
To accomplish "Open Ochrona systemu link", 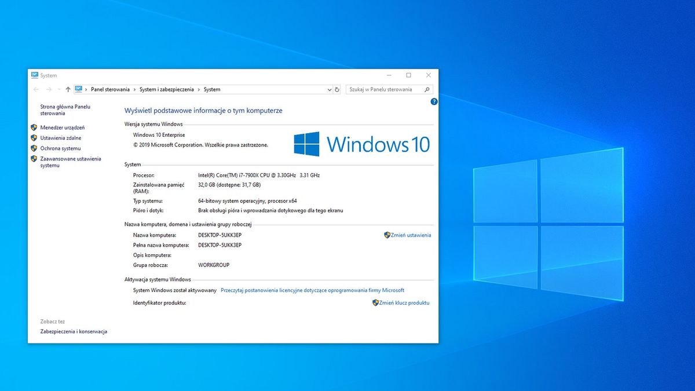I will [60, 148].
